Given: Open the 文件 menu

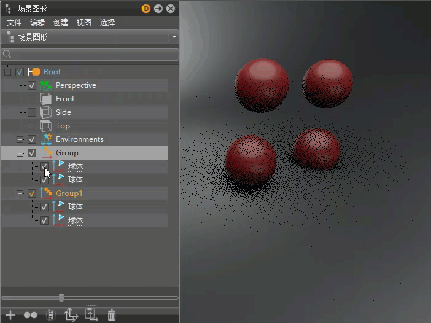Looking at the screenshot, I should pyautogui.click(x=14, y=23).
